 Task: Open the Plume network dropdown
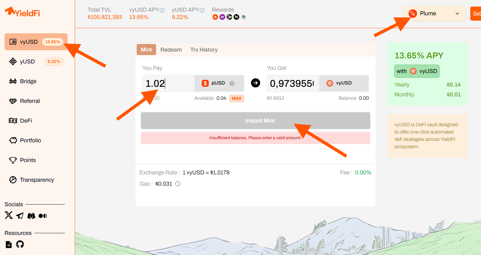[x=434, y=14]
